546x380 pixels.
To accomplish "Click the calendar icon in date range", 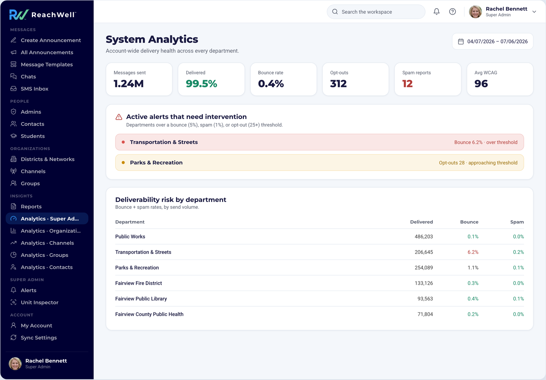I will 461,41.
